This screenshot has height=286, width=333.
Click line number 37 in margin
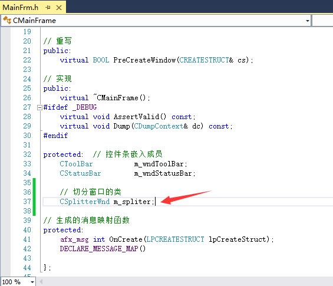pos(27,202)
